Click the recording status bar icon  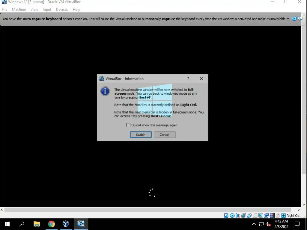[x=267, y=216]
